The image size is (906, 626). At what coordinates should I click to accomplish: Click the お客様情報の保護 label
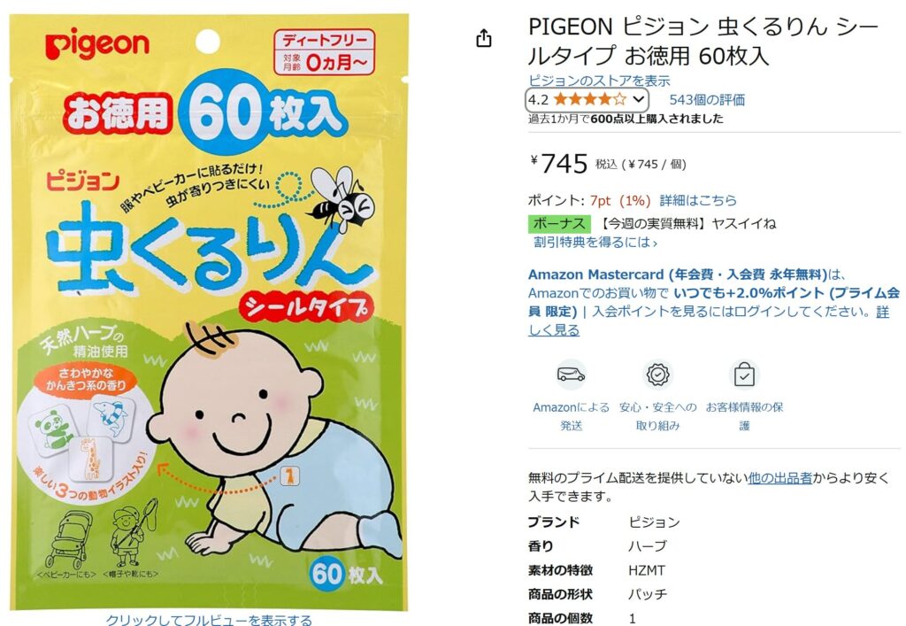744,416
